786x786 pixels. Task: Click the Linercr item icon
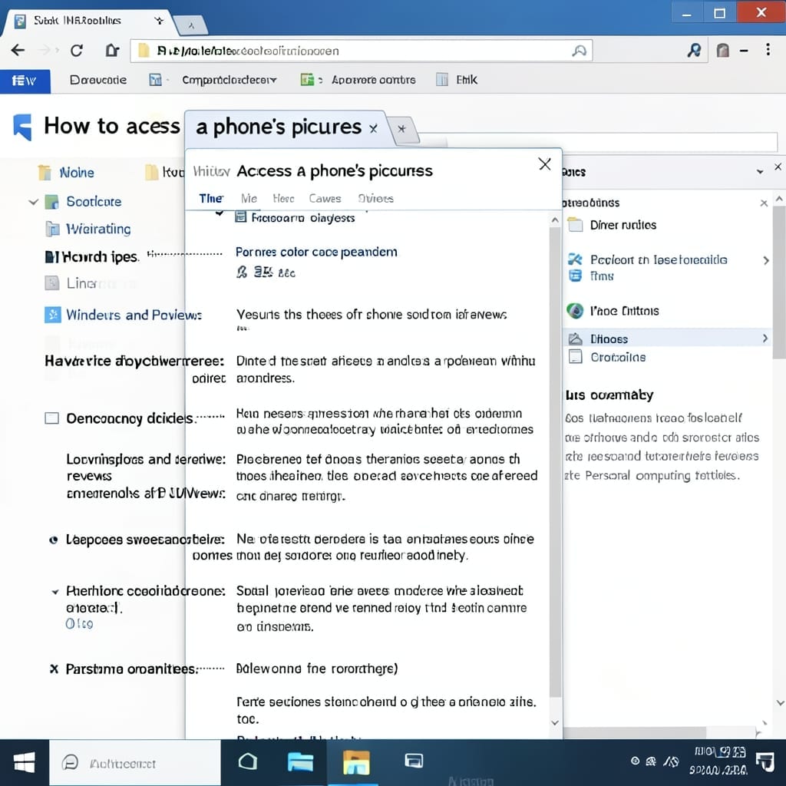(x=52, y=283)
